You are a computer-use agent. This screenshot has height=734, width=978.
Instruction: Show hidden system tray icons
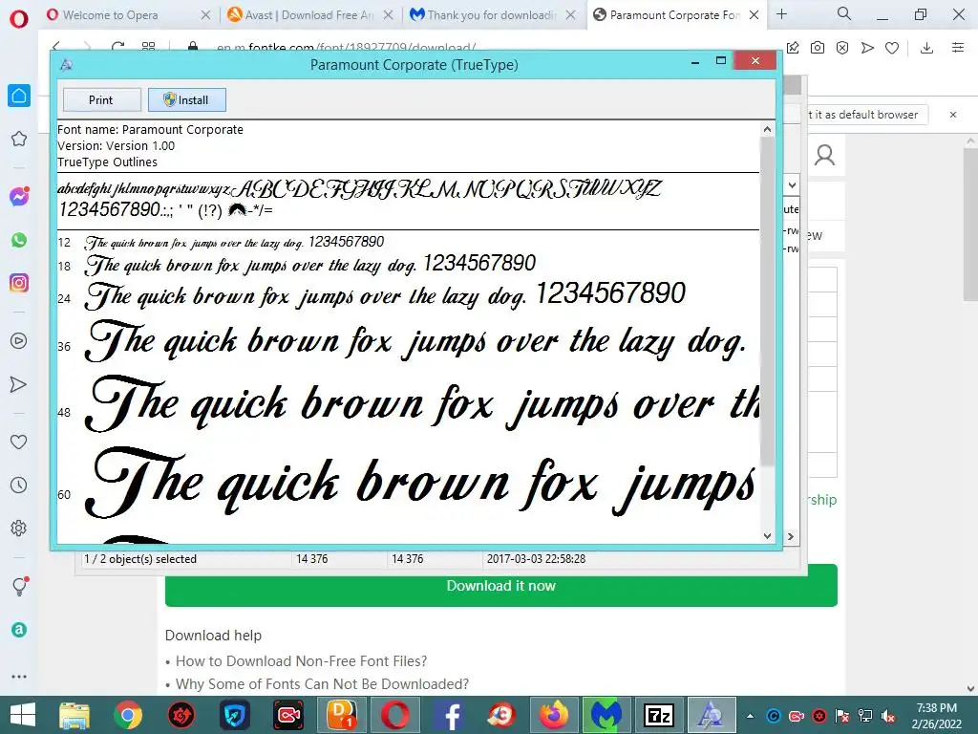click(x=751, y=716)
